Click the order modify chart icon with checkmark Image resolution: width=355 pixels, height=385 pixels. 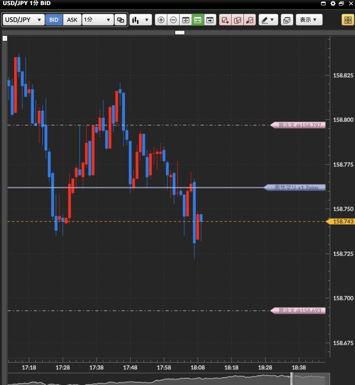(x=238, y=20)
